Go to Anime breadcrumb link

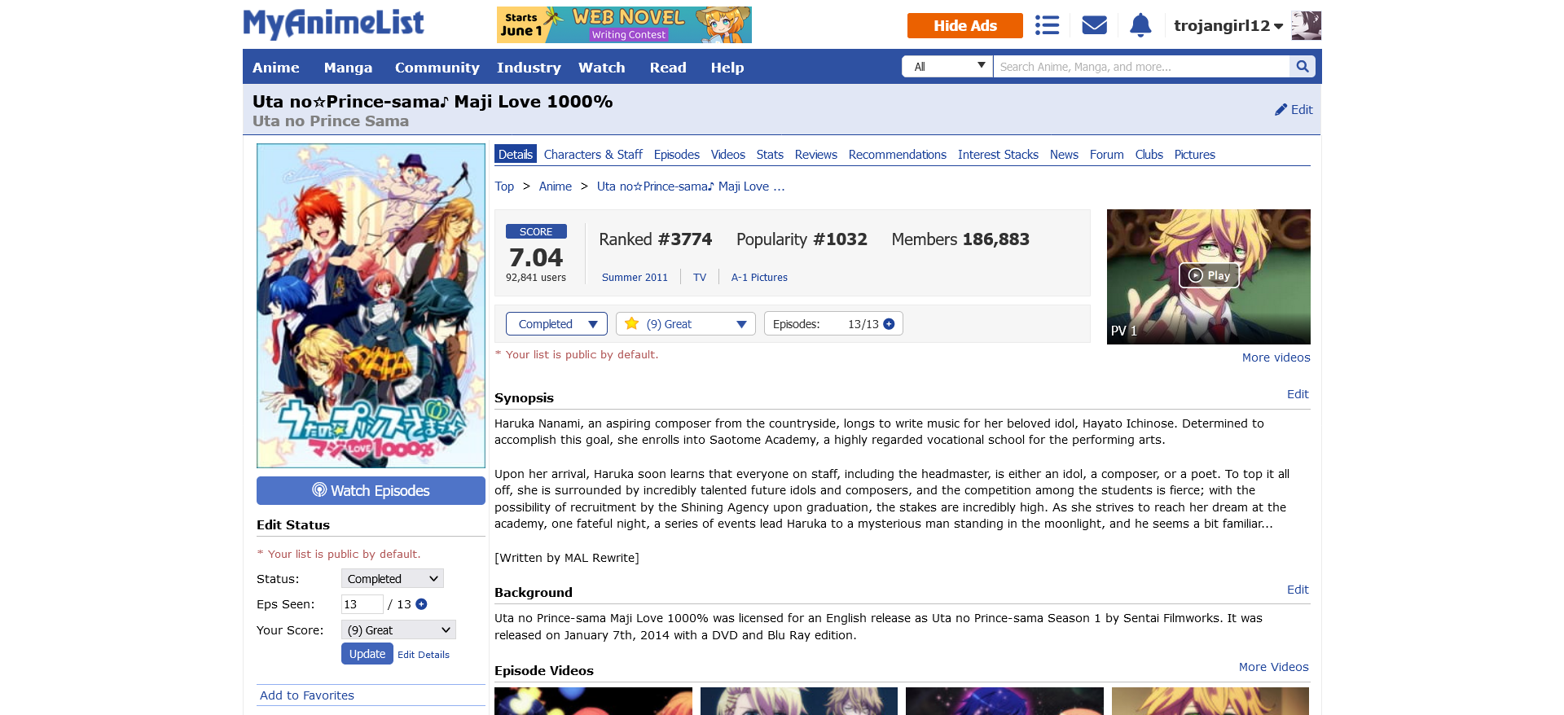[x=556, y=186]
